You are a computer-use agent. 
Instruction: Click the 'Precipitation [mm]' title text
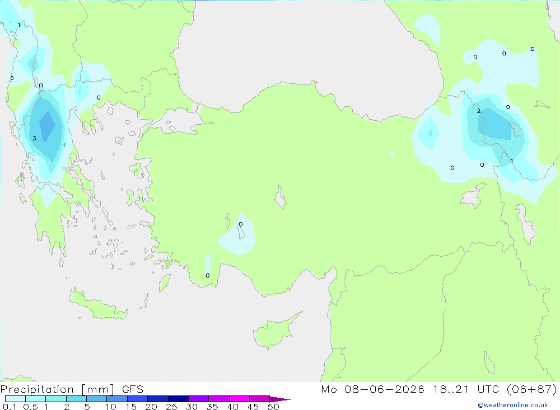[x=57, y=389]
